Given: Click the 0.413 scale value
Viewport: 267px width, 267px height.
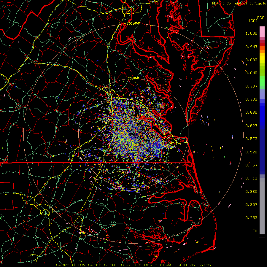Looking at the screenshot, I should pos(251,178).
